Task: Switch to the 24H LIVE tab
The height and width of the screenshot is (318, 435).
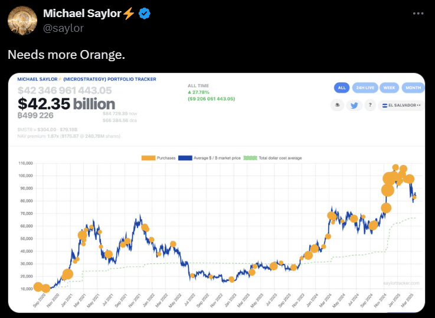Action: click(365, 88)
